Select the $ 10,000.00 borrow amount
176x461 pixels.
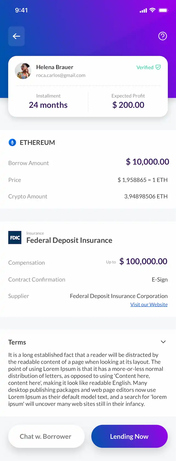click(x=147, y=162)
